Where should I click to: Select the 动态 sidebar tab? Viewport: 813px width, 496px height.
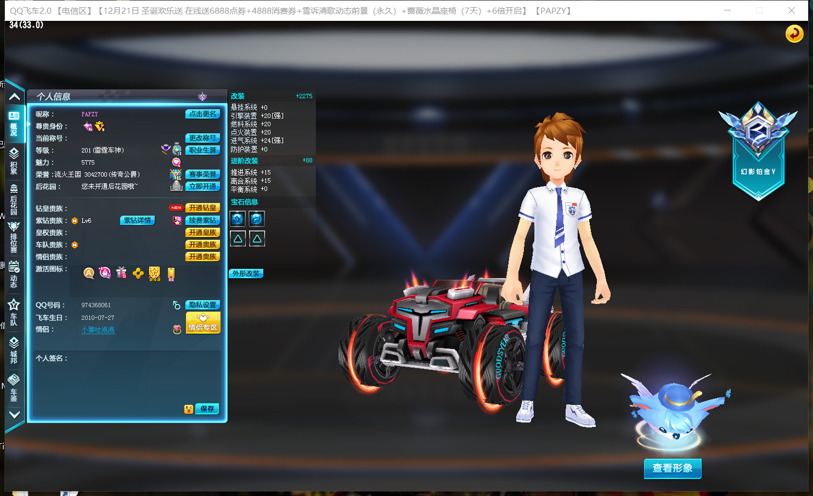click(14, 274)
